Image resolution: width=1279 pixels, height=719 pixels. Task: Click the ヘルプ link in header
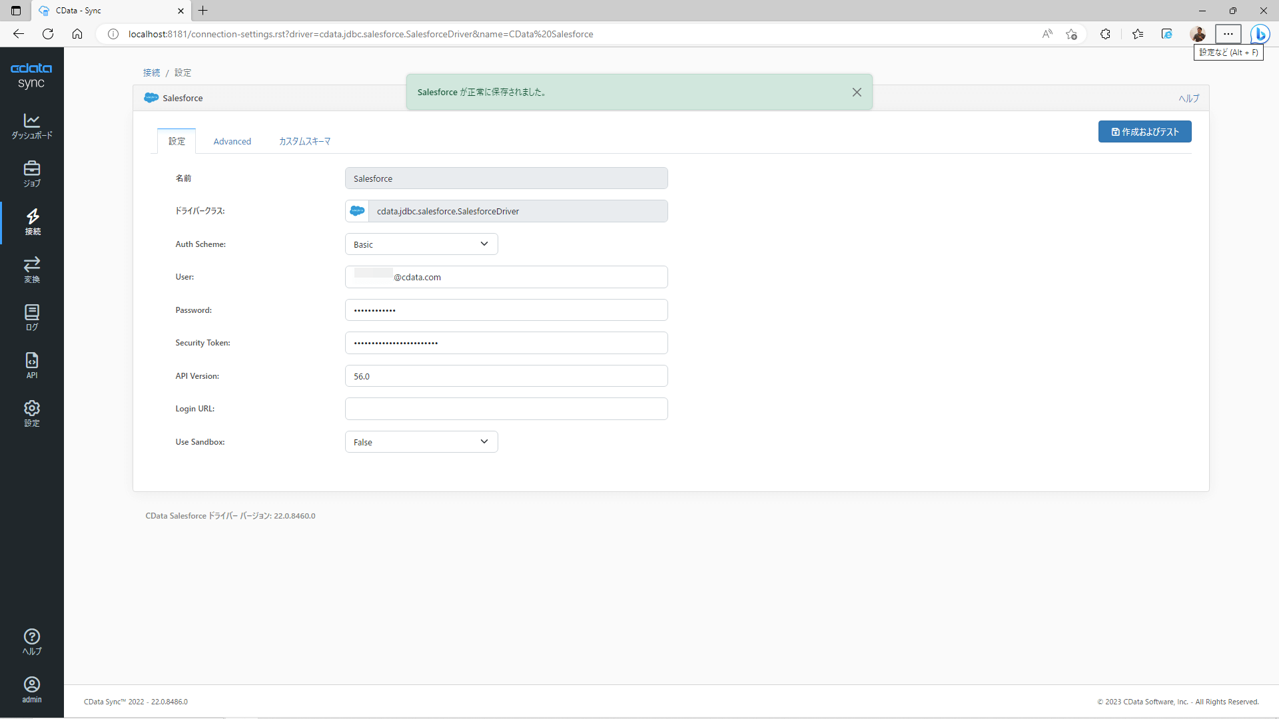pos(1188,99)
